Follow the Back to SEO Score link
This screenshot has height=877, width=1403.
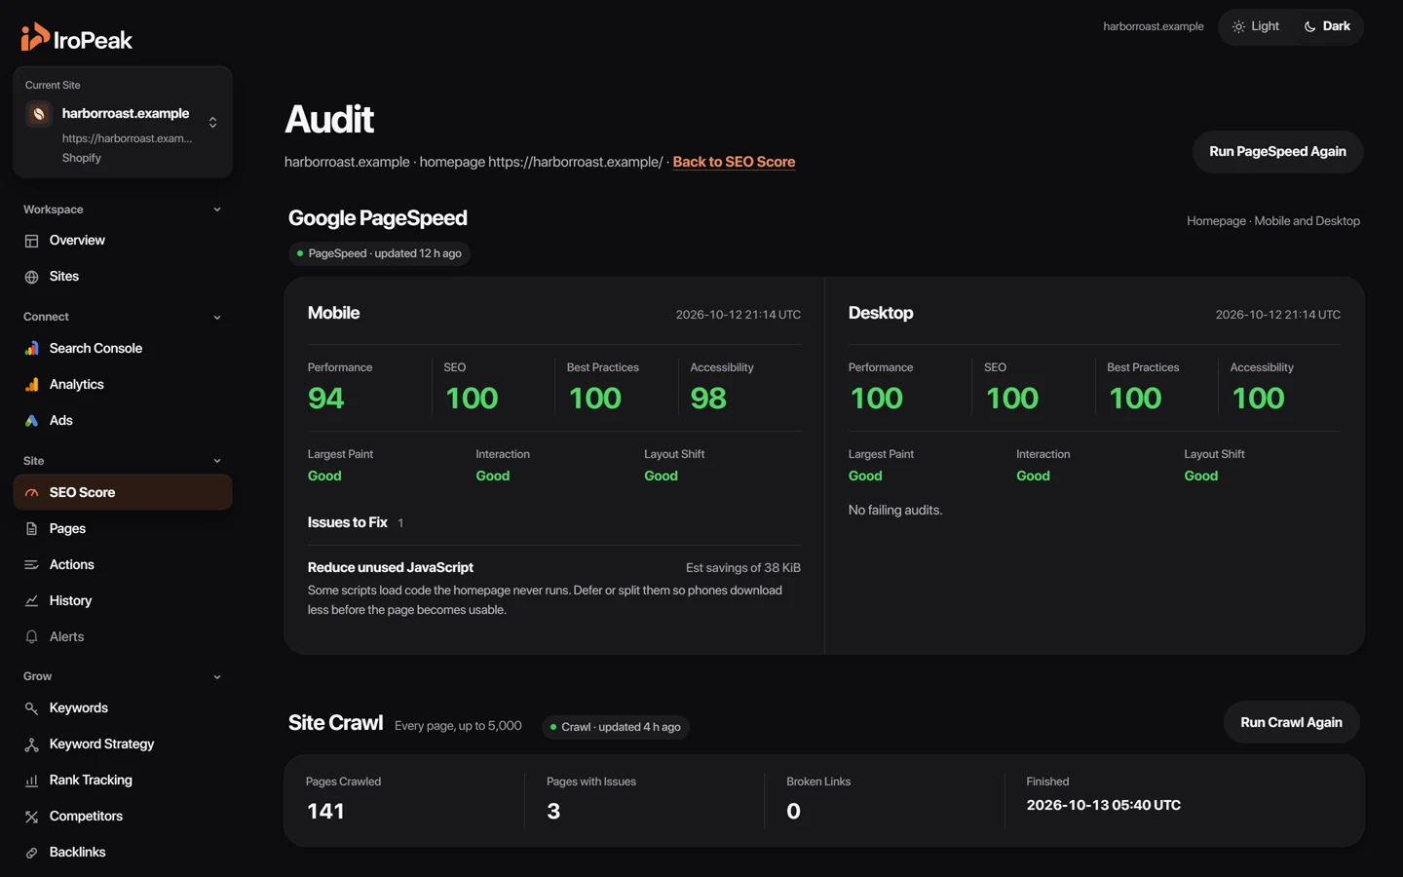click(x=734, y=163)
